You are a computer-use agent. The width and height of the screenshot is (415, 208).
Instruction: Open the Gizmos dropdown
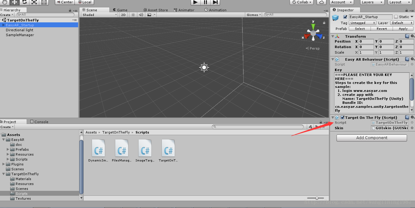click(x=254, y=15)
